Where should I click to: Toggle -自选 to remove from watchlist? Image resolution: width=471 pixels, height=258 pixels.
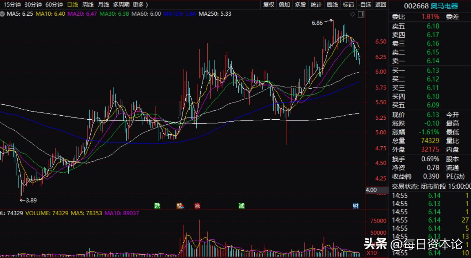click(365, 5)
